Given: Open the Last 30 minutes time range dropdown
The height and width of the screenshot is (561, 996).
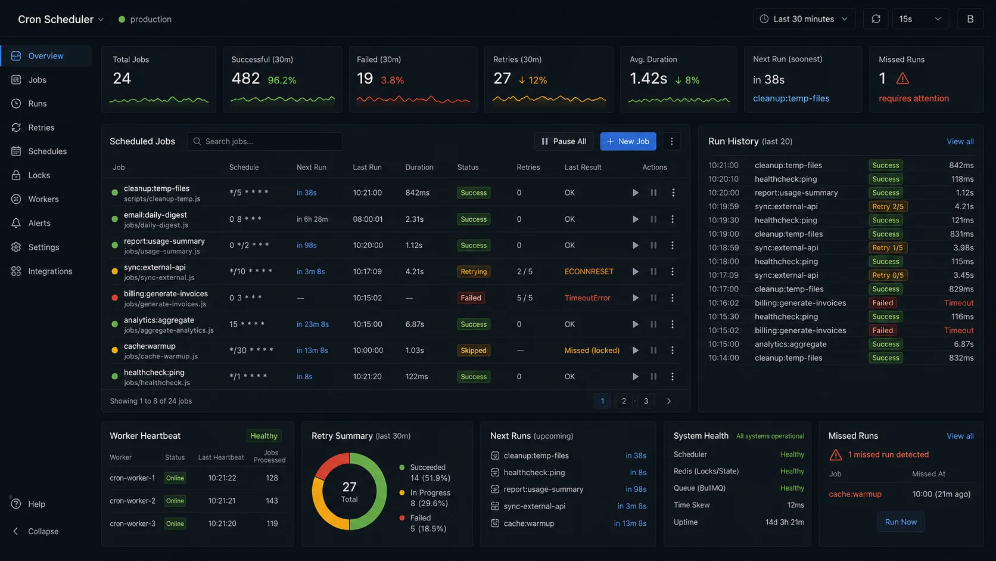Looking at the screenshot, I should click(x=804, y=19).
